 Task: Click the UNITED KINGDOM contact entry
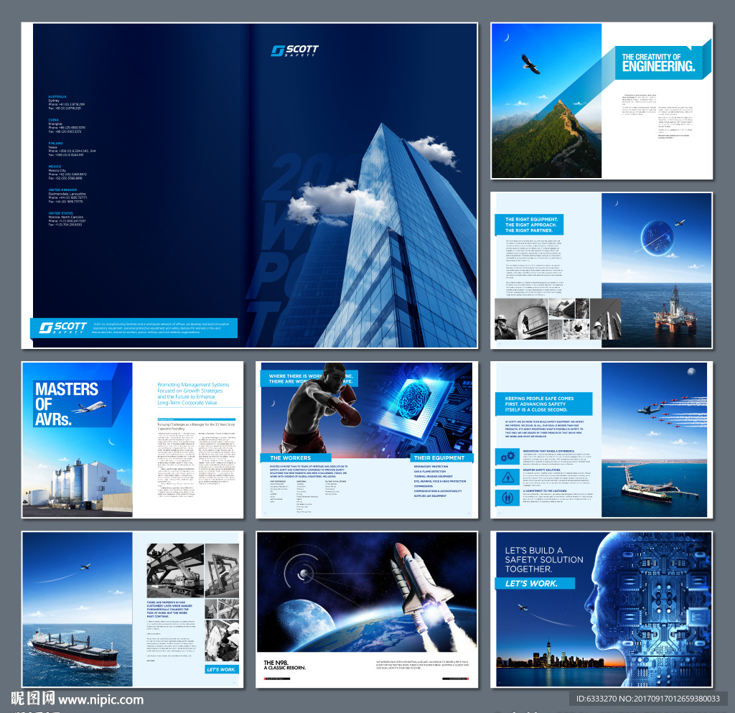[x=67, y=196]
